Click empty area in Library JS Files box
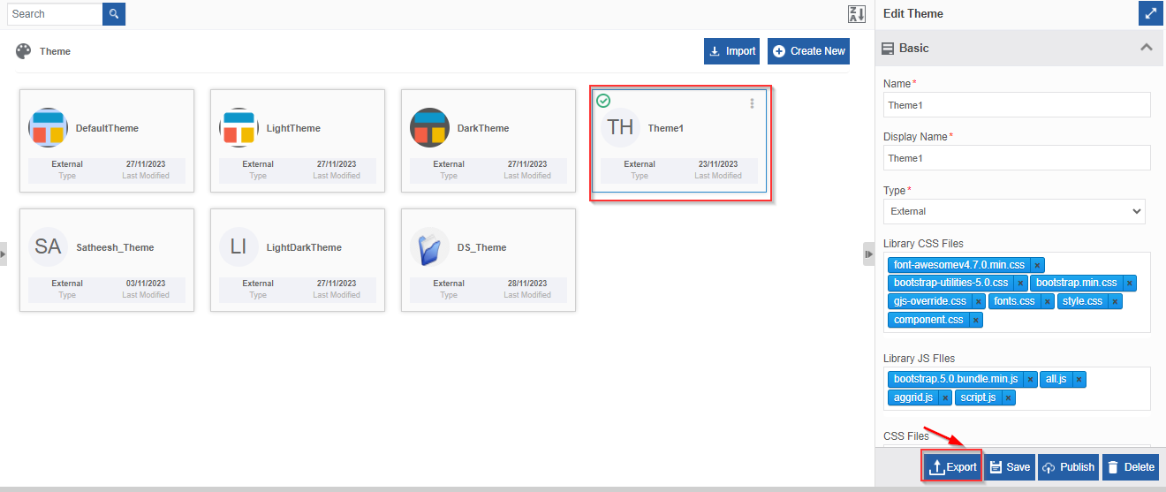 1082,398
